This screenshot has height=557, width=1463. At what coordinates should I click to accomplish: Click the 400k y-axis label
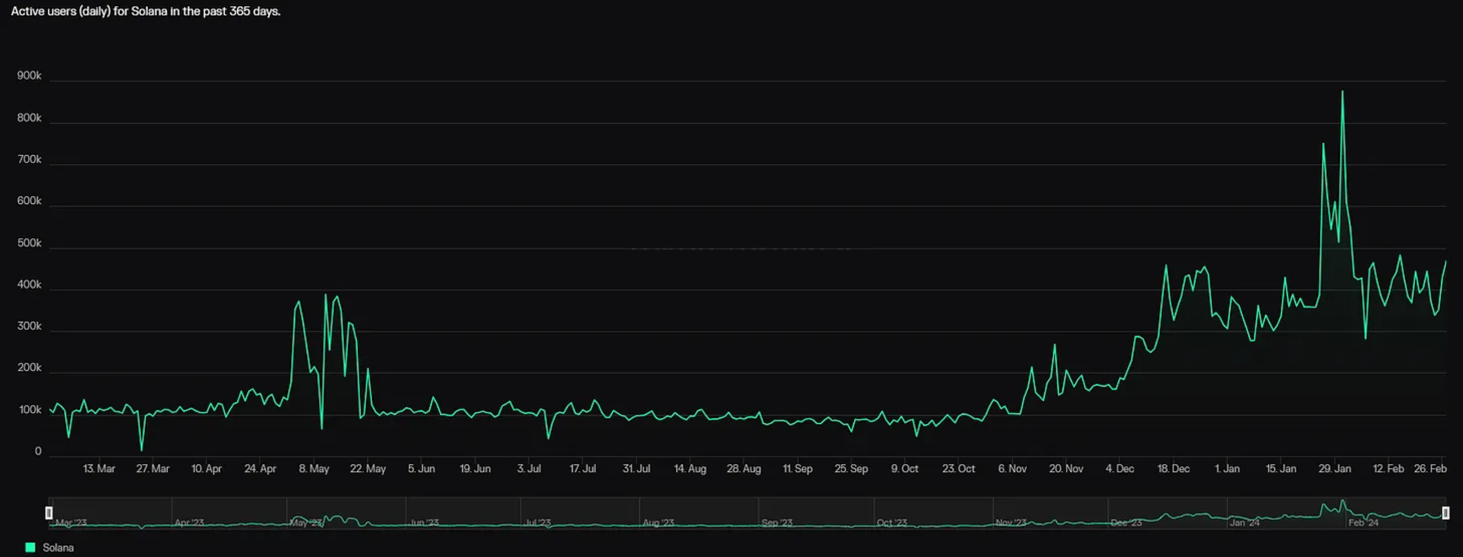pyautogui.click(x=30, y=284)
